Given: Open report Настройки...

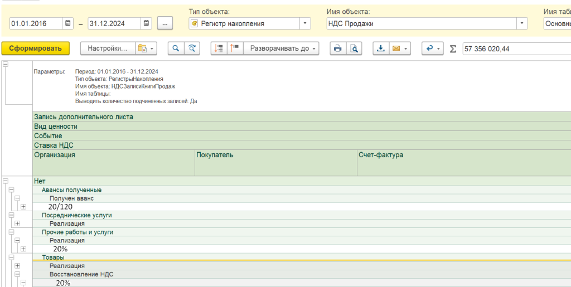Looking at the screenshot, I should click(108, 48).
